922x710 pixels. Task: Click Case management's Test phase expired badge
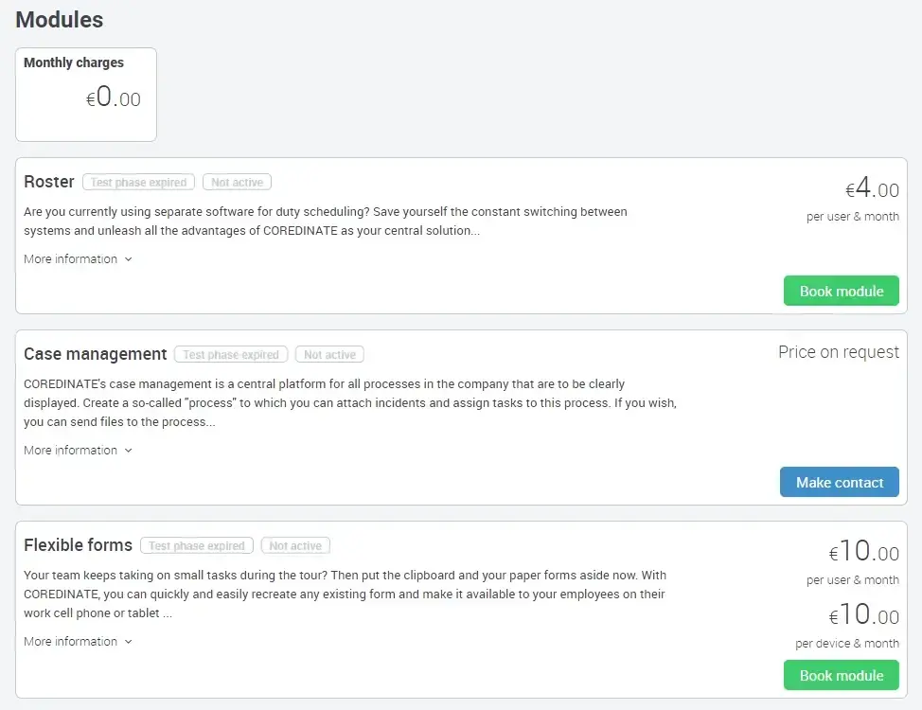(231, 355)
